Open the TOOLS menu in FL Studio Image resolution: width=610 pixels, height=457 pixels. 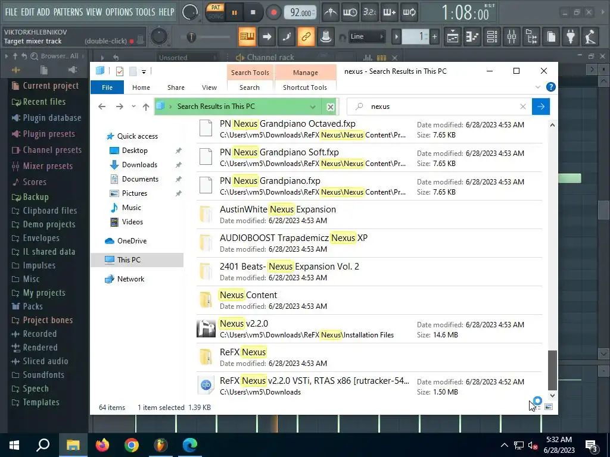(145, 12)
